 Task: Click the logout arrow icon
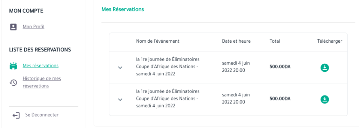16,115
